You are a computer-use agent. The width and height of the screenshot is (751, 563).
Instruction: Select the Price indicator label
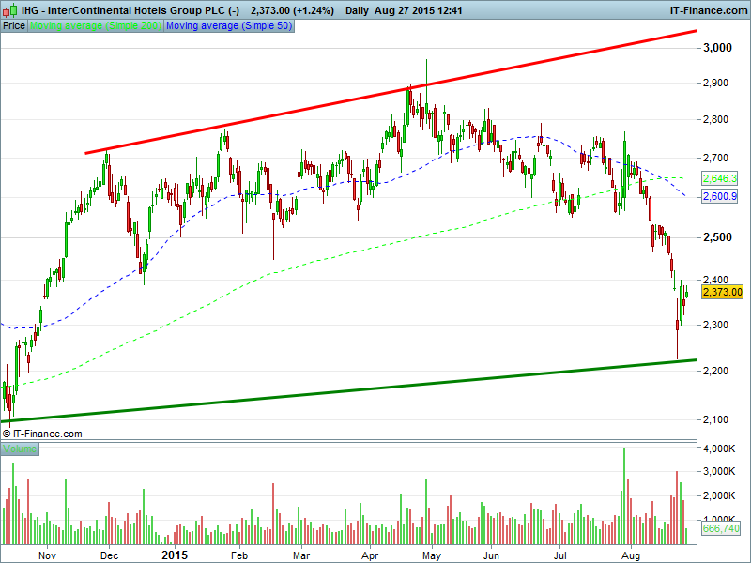[x=14, y=25]
